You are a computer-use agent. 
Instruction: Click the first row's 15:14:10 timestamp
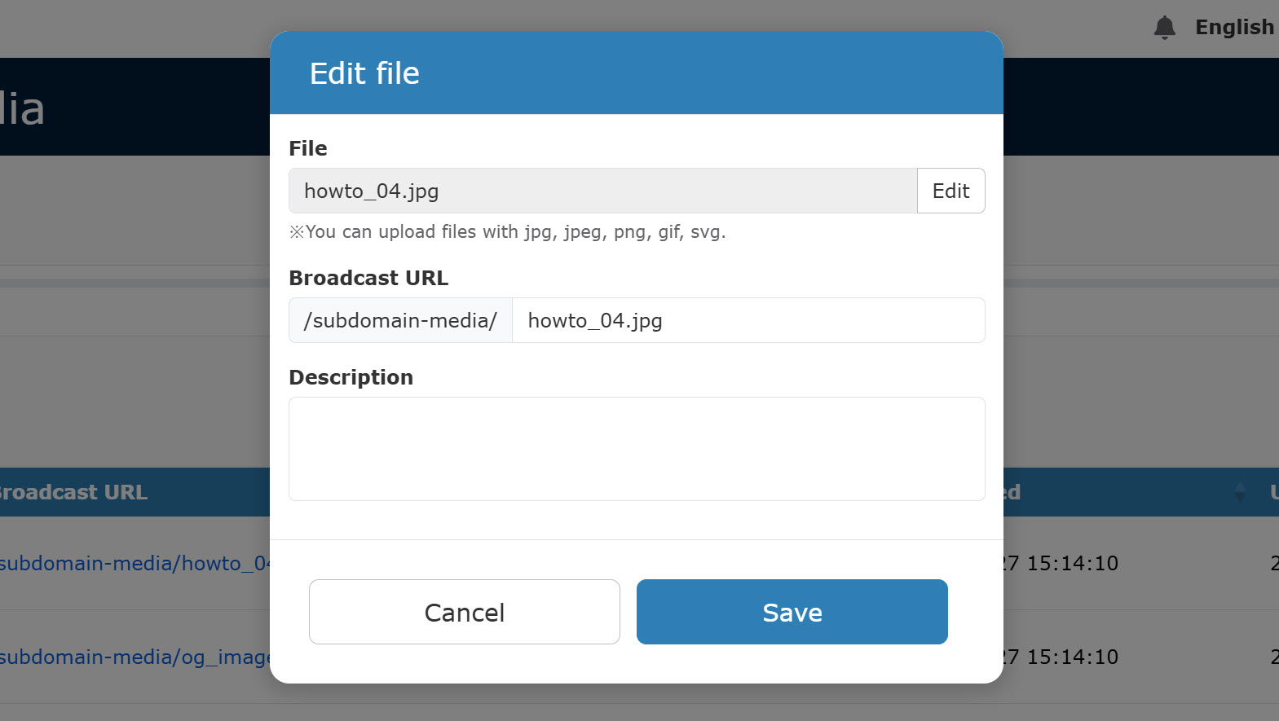coord(1061,563)
